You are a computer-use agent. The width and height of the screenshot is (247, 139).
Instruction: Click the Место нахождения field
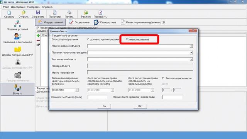point(140,73)
